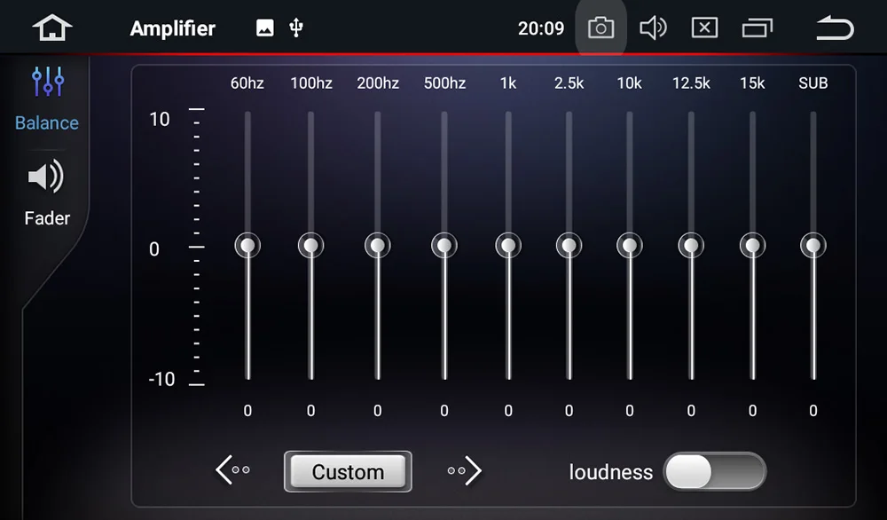Click the Custom preset button
887x520 pixels.
348,471
